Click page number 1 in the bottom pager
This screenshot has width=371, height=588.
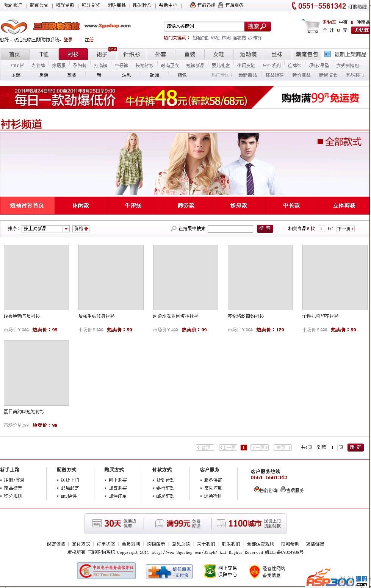(x=244, y=447)
